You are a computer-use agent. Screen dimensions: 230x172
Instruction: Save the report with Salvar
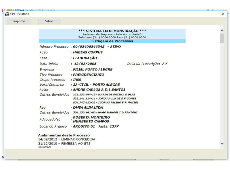point(49,21)
